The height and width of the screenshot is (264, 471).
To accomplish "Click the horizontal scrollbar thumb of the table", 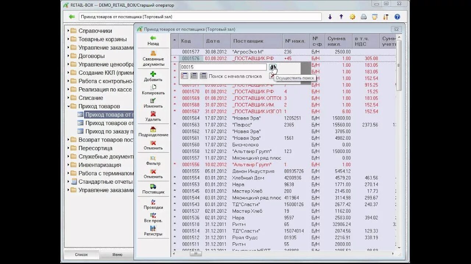I will pos(196,254).
